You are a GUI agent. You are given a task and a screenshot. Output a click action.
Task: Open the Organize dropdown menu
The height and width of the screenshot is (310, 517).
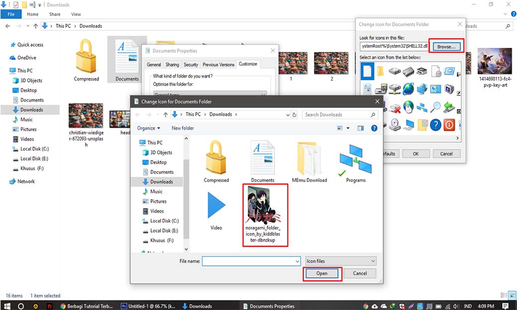coord(148,128)
